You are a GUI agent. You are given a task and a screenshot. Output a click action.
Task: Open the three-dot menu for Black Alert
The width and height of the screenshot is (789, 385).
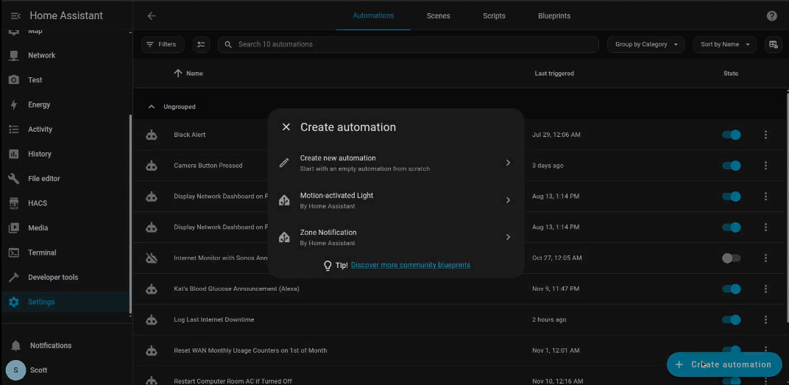(765, 135)
